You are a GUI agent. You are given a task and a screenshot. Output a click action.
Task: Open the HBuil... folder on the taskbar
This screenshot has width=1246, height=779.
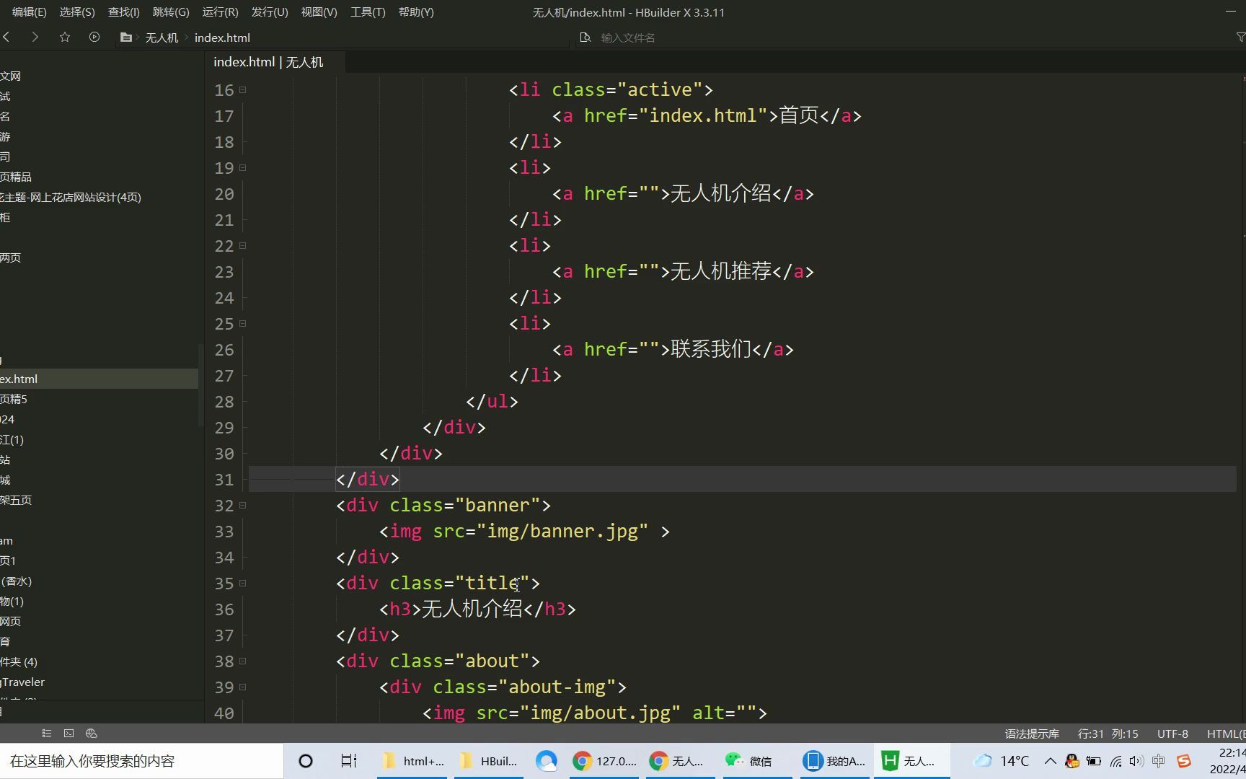[489, 761]
